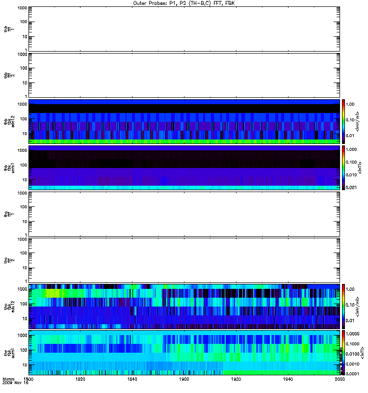
Task: Click the '0.10' value on thb edc12 colorbar
Action: pos(350,120)
